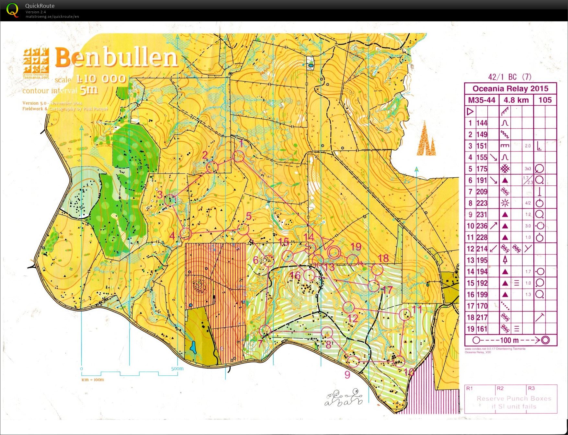Click the finish double-circle symbol in the description table

pyautogui.click(x=545, y=340)
